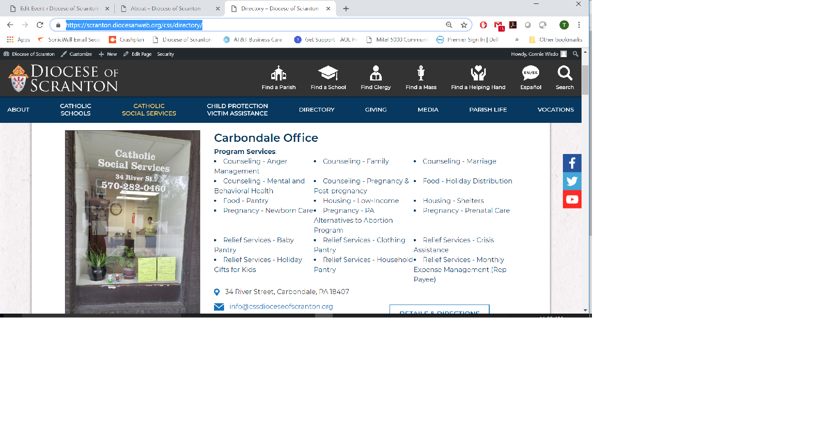
Task: Open the Howdy, Connie Wisdo account menu
Action: pyautogui.click(x=538, y=54)
